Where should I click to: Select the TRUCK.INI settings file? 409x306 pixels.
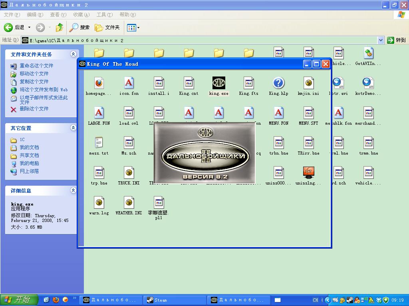click(x=129, y=173)
